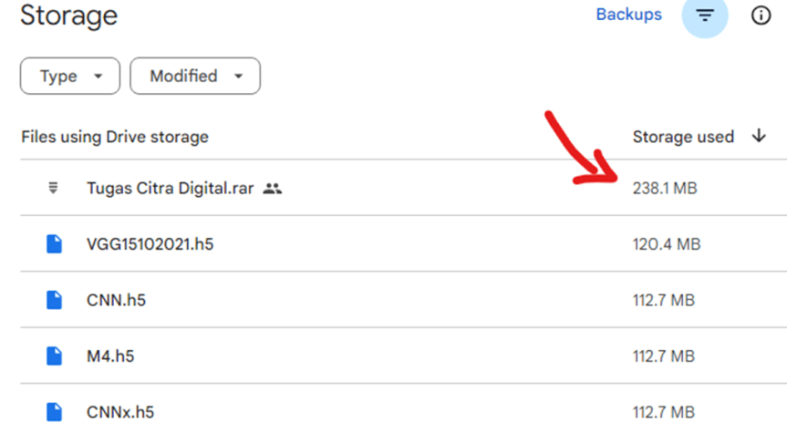This screenshot has height=433, width=787.
Task: Select the M4.h5 file name
Action: pos(110,356)
